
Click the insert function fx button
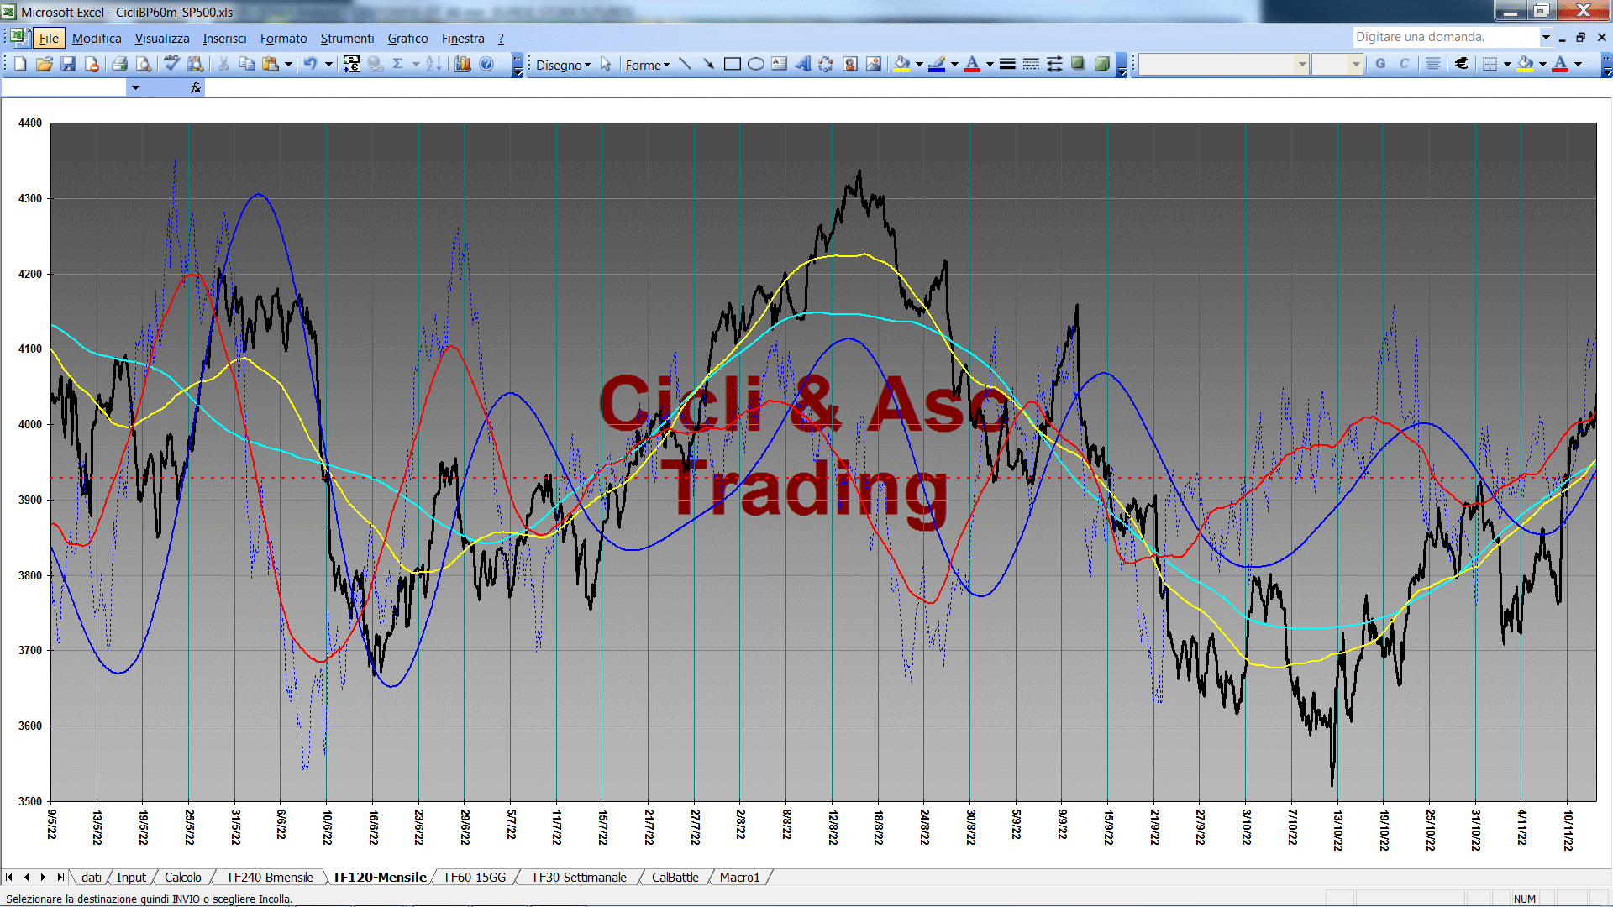pyautogui.click(x=196, y=87)
